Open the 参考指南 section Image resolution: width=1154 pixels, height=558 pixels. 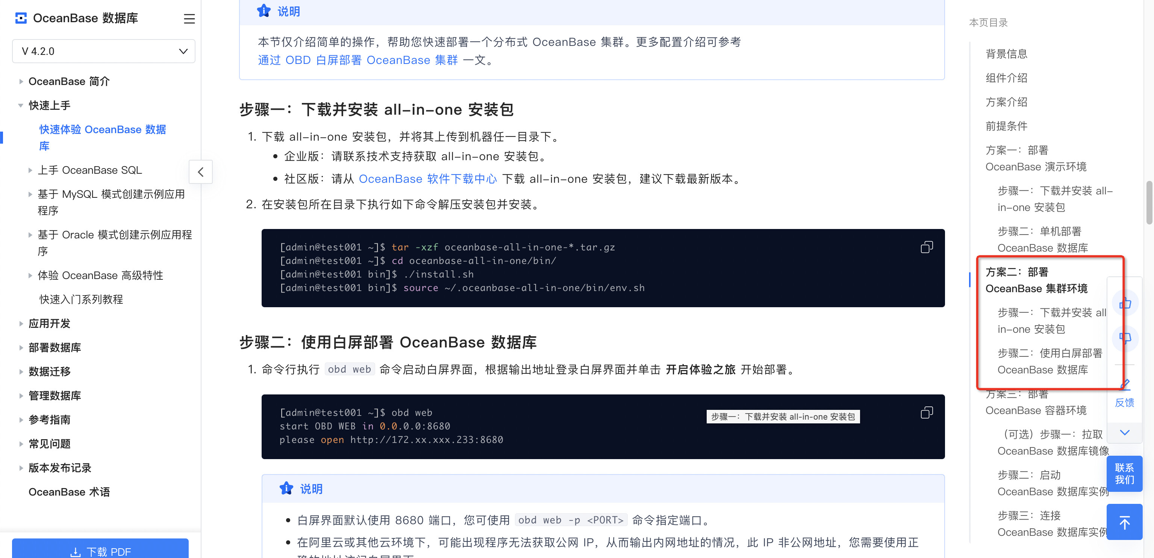(x=49, y=420)
